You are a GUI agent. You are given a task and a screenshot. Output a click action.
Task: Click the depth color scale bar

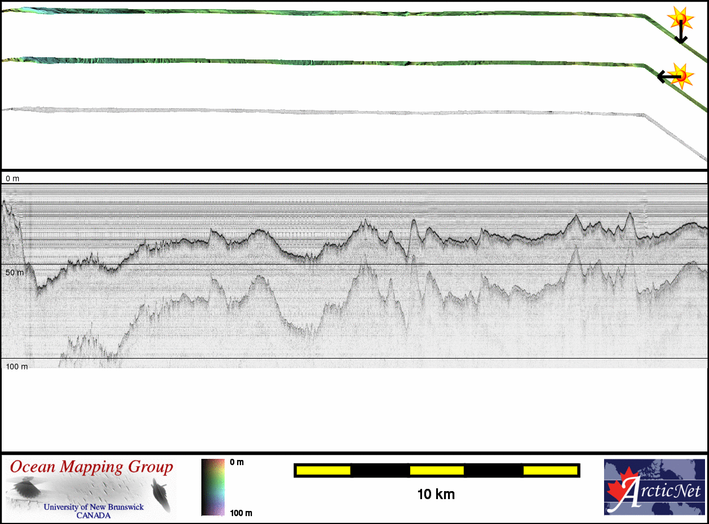(x=213, y=487)
